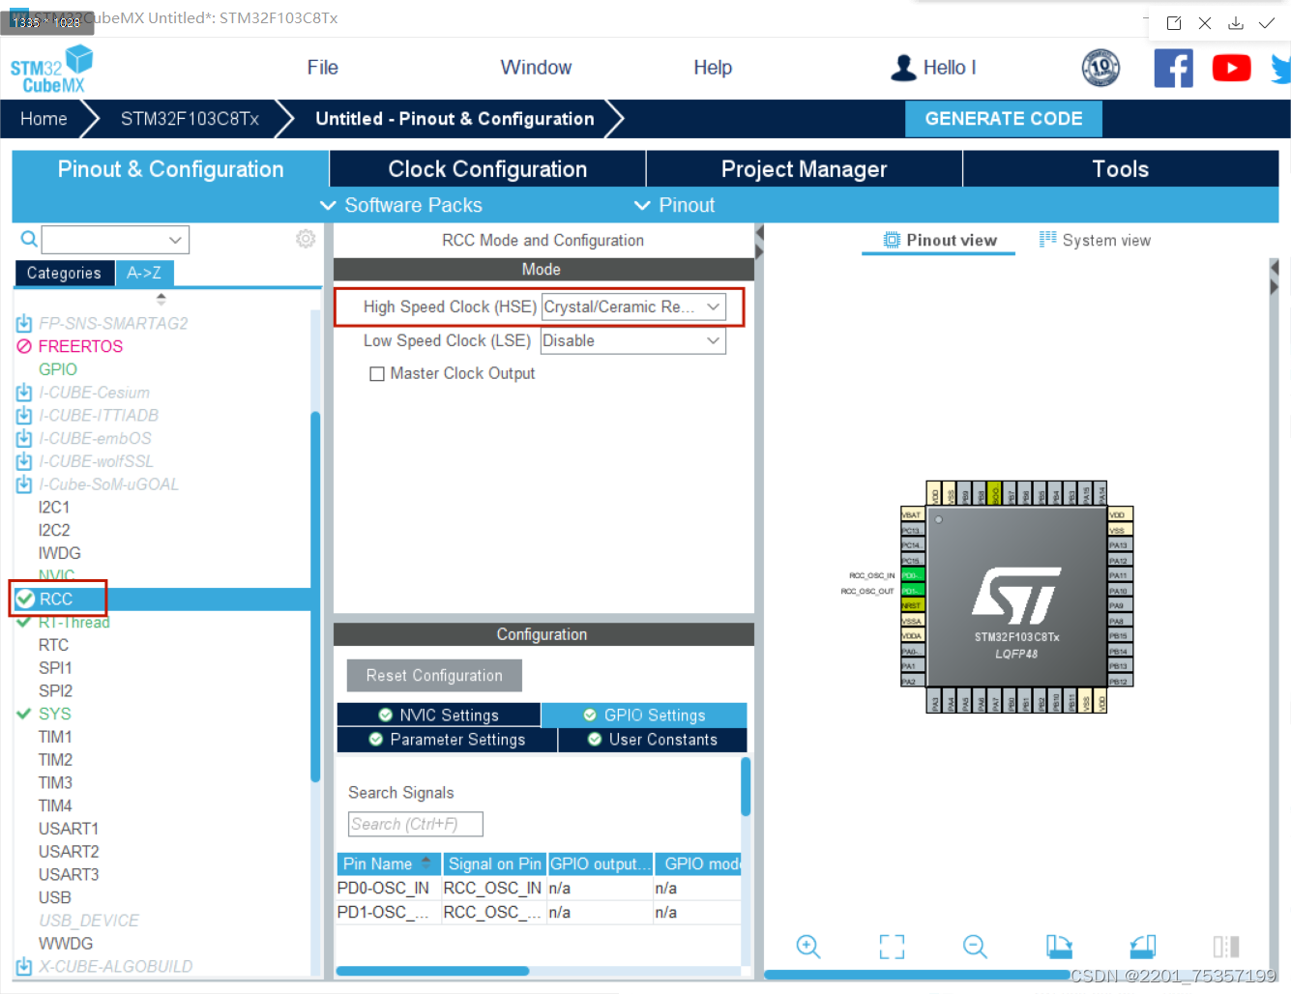Click the NRST pin on the chip

tap(913, 605)
